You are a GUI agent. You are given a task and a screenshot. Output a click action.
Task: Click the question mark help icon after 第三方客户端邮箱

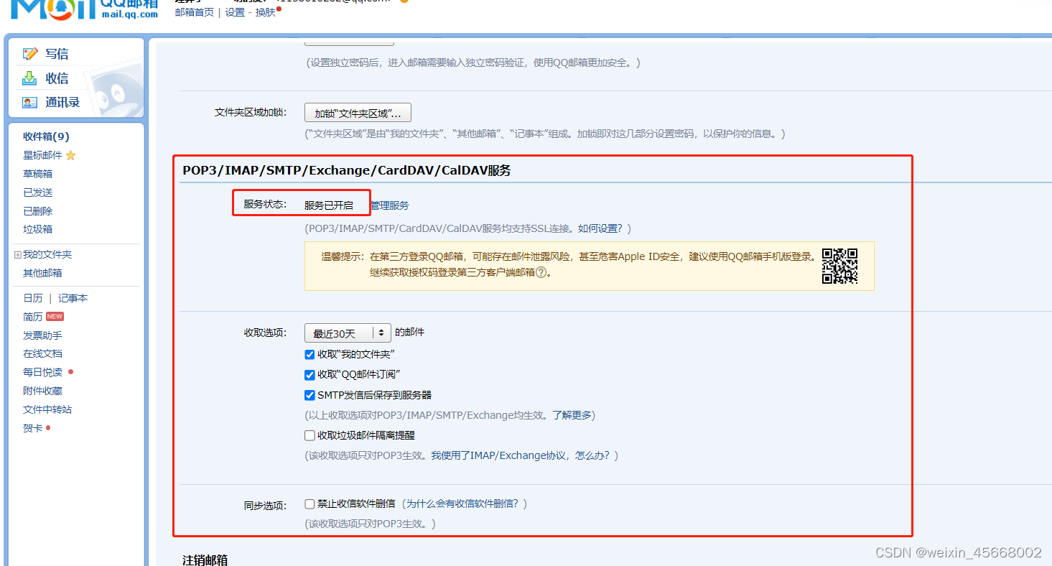(x=541, y=273)
